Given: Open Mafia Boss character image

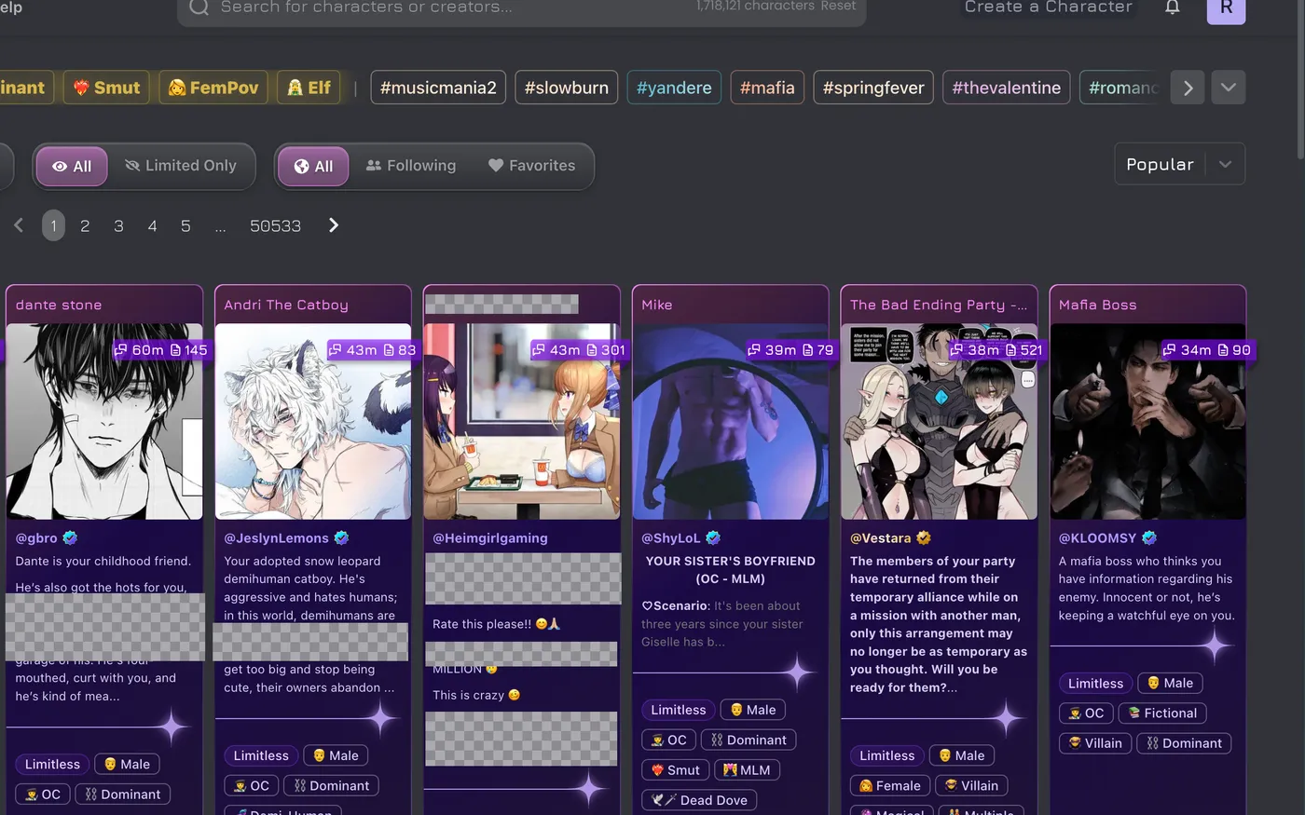Looking at the screenshot, I should (x=1148, y=421).
